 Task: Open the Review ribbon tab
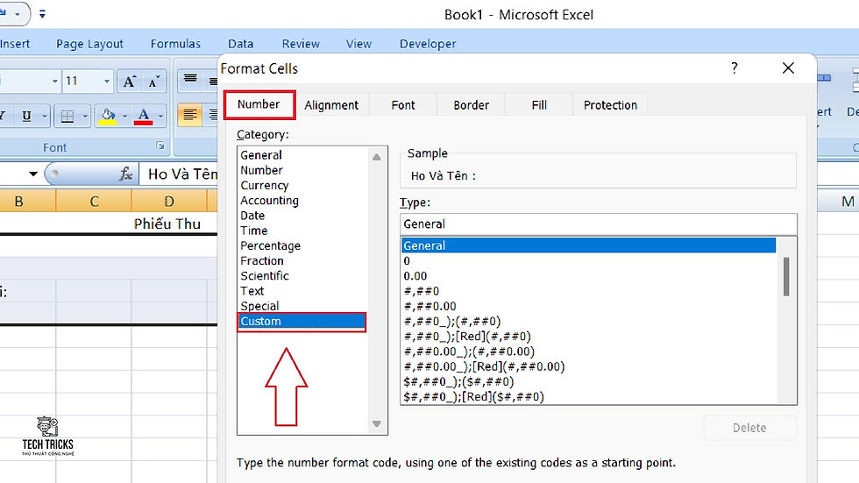(301, 44)
